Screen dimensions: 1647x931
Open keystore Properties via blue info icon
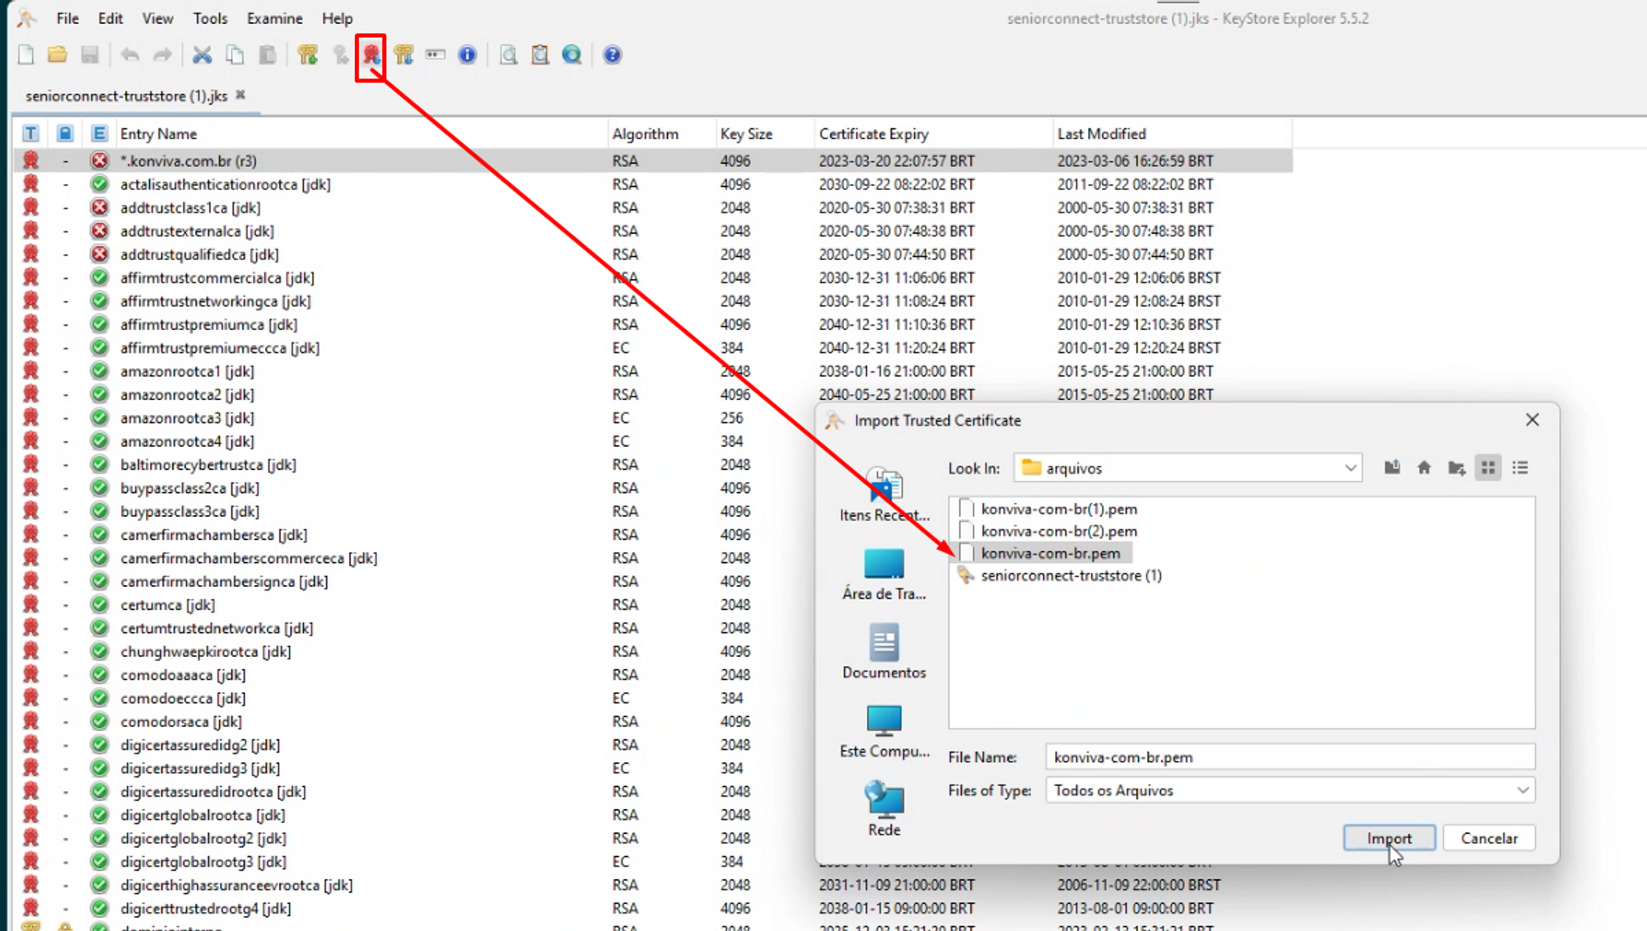(x=467, y=55)
